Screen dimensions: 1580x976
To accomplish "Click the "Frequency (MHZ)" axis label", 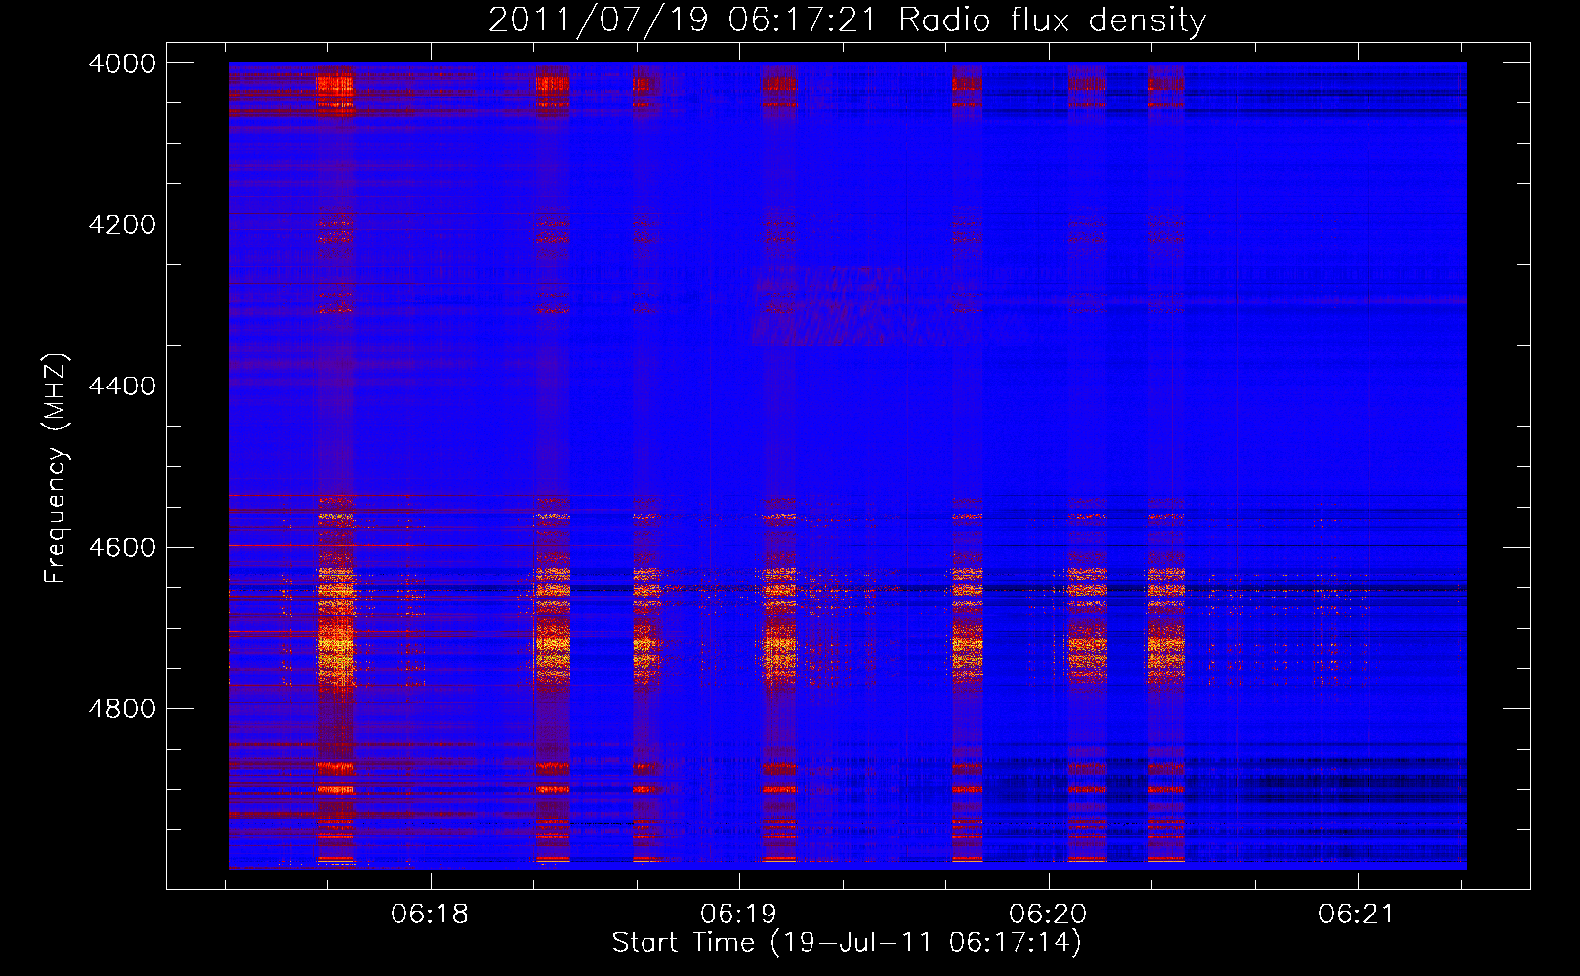I will [x=57, y=468].
